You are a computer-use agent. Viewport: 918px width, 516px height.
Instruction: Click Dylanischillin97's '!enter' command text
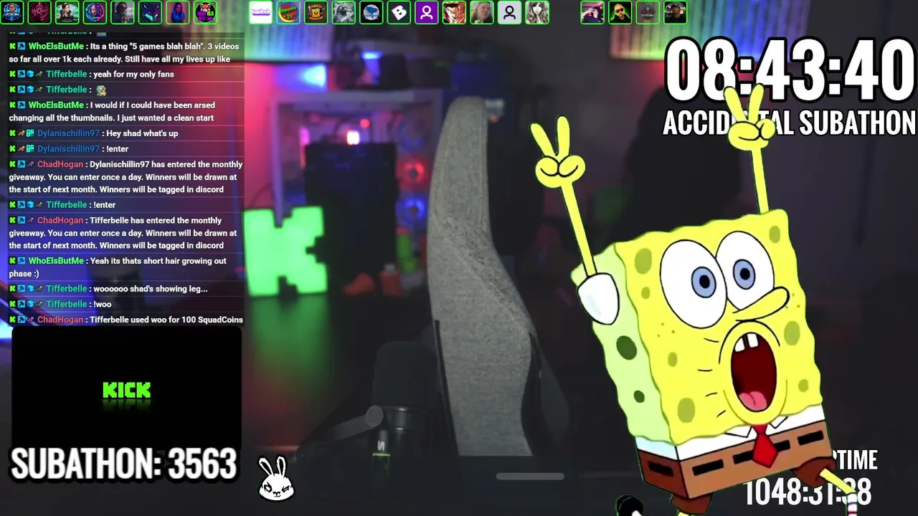pos(117,149)
